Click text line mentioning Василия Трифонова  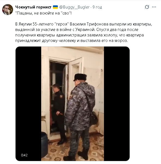(84, 24)
